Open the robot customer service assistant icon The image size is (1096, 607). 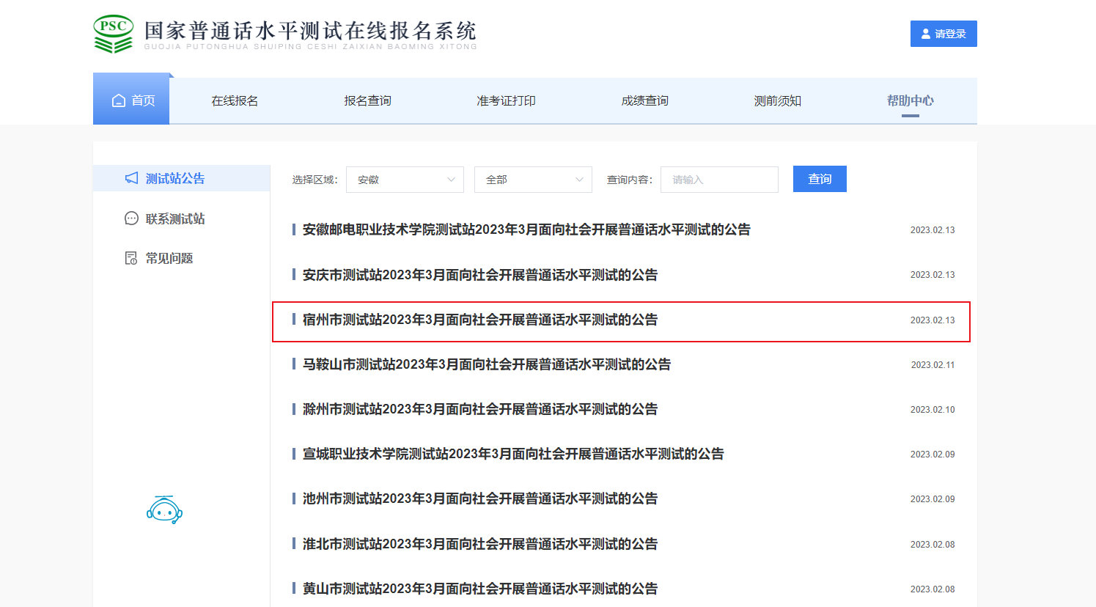pos(164,509)
